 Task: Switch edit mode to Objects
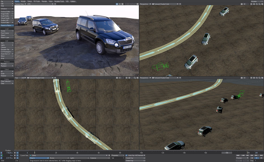[39, 158]
